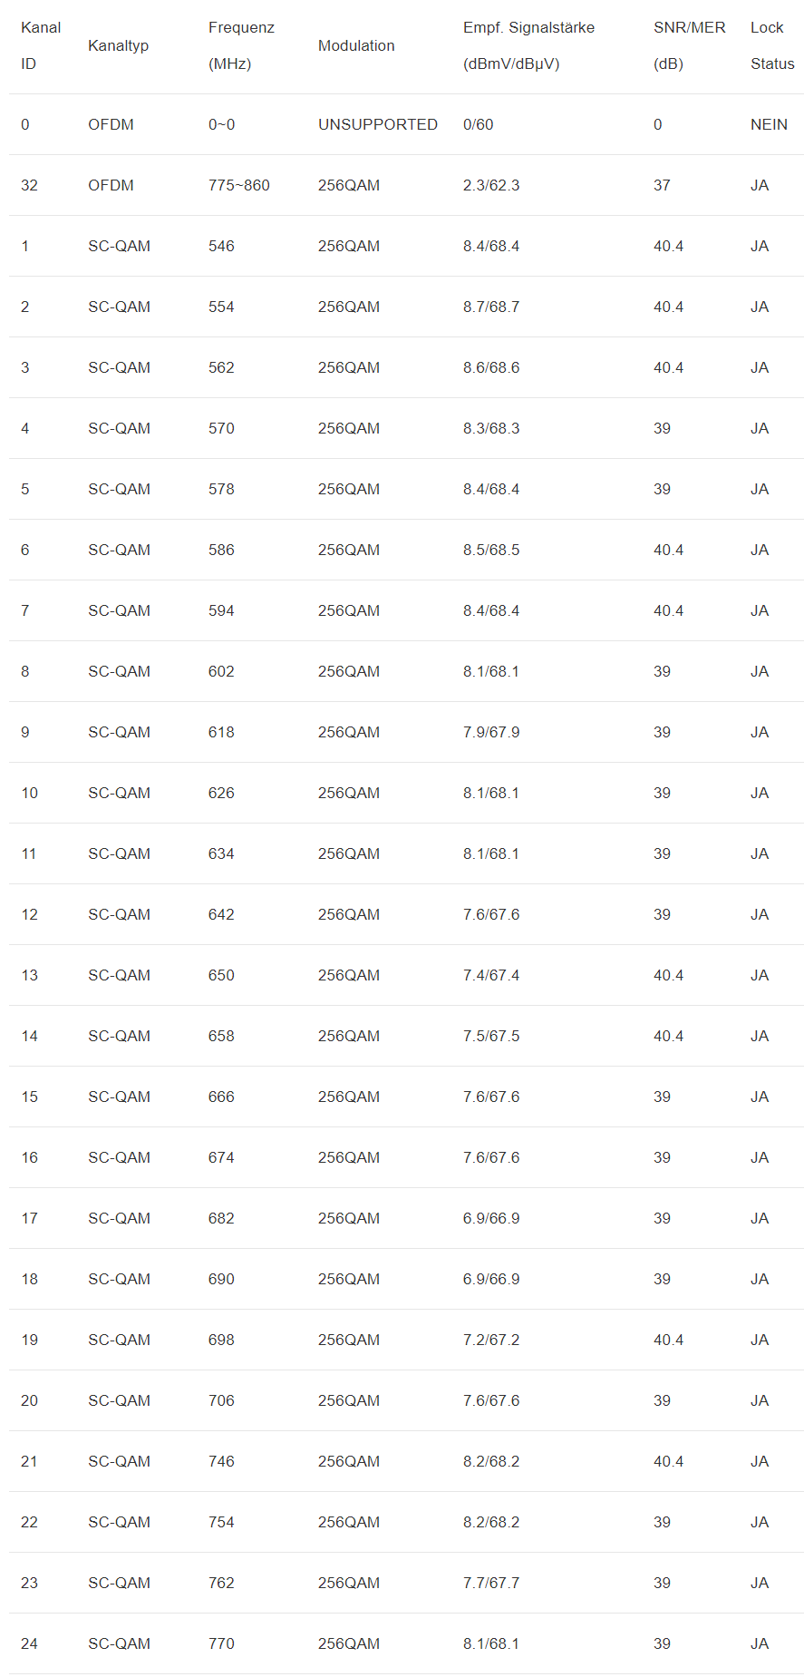The image size is (804, 1677).
Task: Click the Kanaltyp column header
Action: [118, 45]
